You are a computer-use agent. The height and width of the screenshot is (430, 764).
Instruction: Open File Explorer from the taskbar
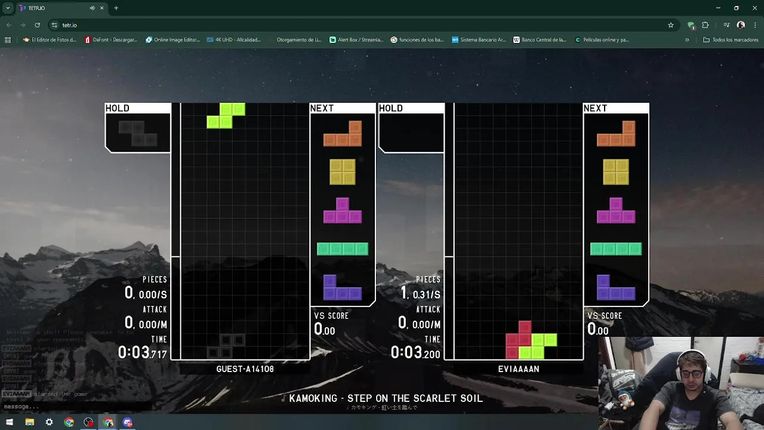[29, 422]
